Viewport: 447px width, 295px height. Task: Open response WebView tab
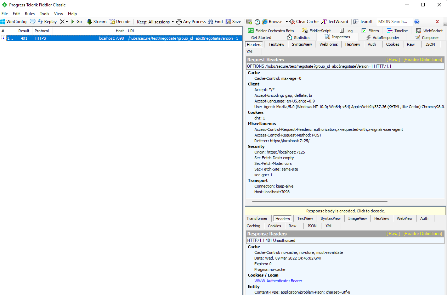pos(404,218)
